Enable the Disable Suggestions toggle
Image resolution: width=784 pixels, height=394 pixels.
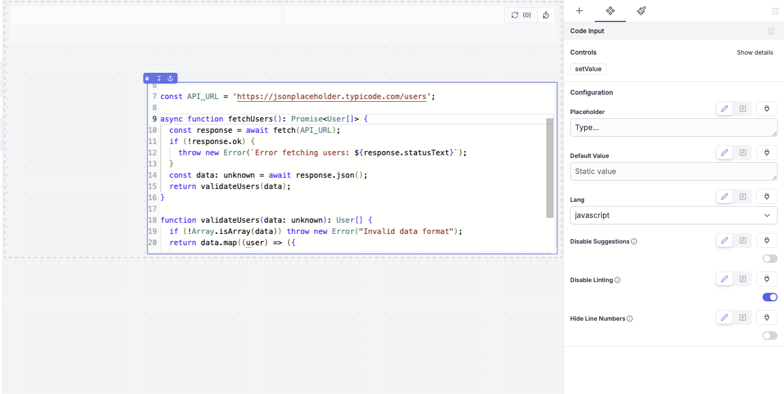[770, 258]
